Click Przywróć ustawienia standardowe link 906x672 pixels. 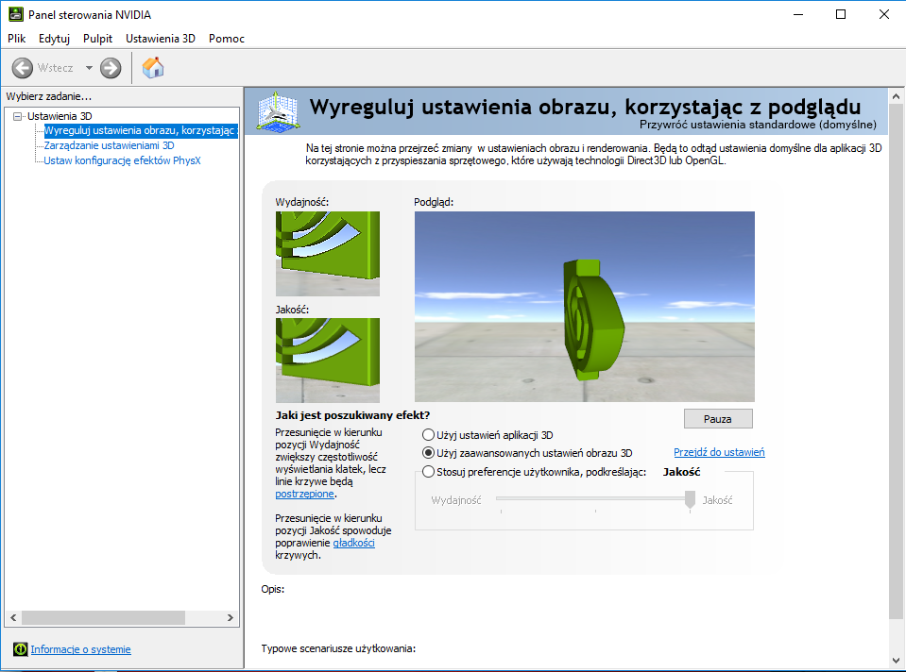coord(758,125)
